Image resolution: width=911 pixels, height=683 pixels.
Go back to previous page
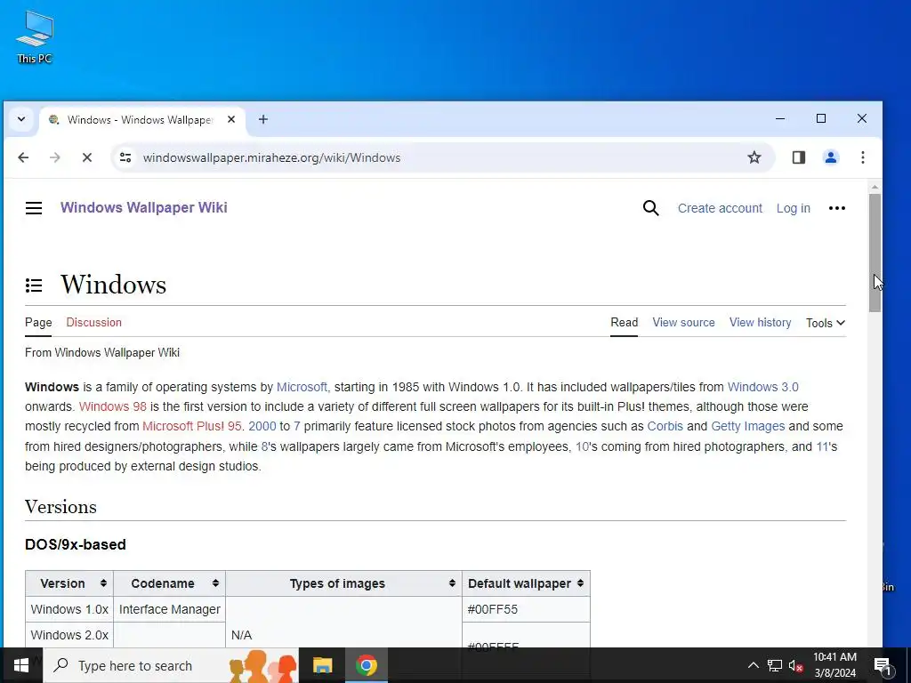point(23,157)
